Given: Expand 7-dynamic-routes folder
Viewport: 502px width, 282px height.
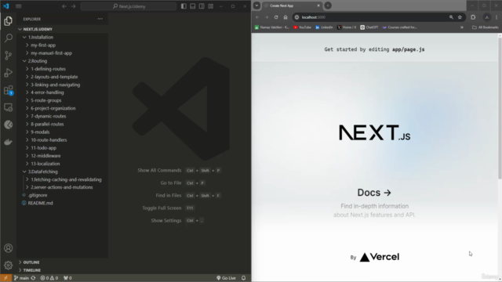Looking at the screenshot, I should (x=62, y=116).
